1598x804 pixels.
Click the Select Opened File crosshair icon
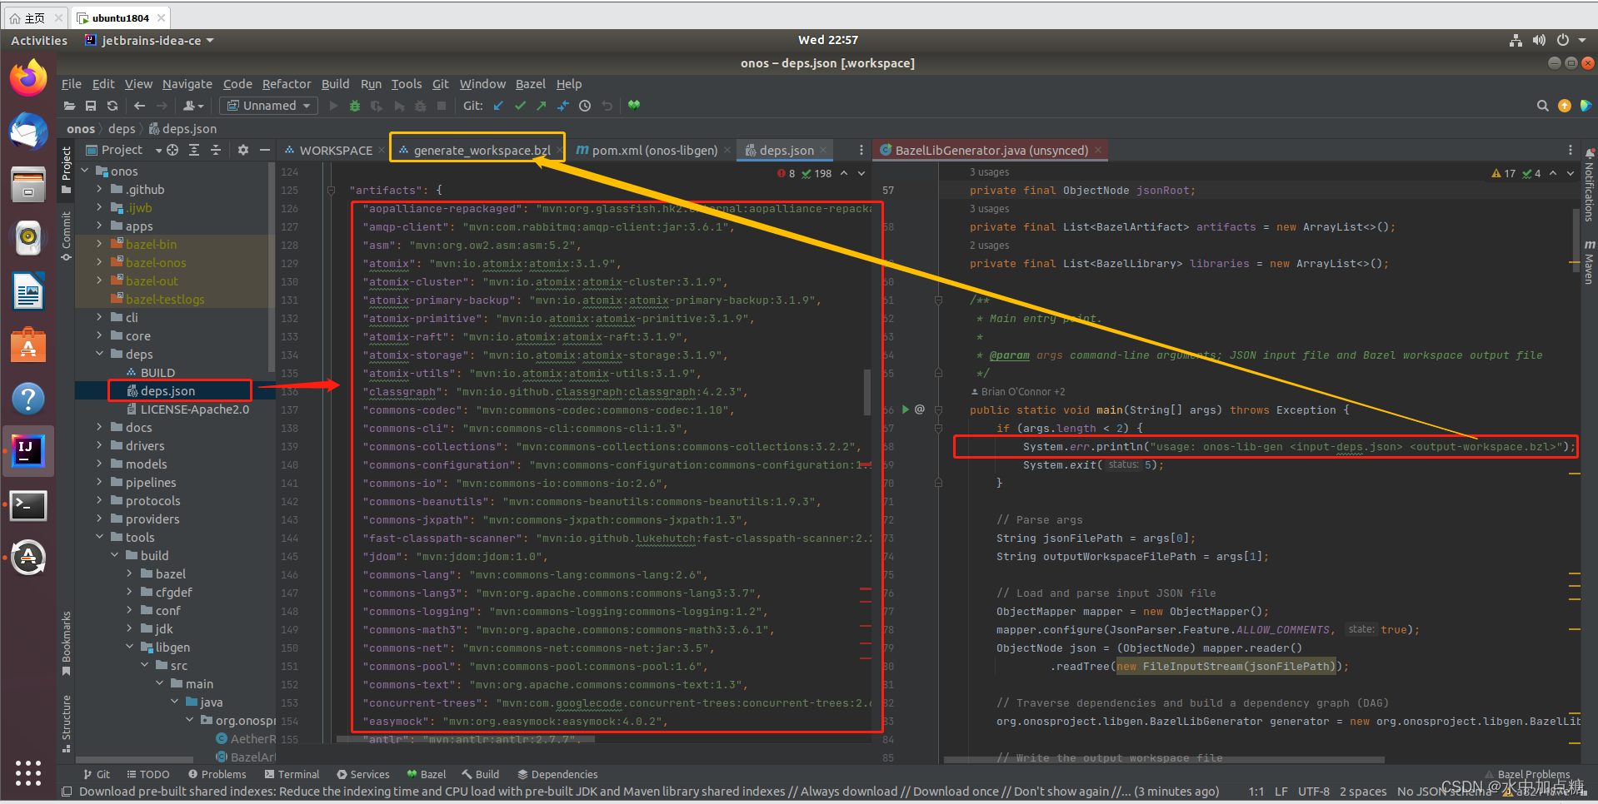point(172,150)
